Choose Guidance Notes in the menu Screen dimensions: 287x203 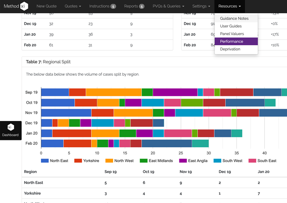(x=234, y=19)
